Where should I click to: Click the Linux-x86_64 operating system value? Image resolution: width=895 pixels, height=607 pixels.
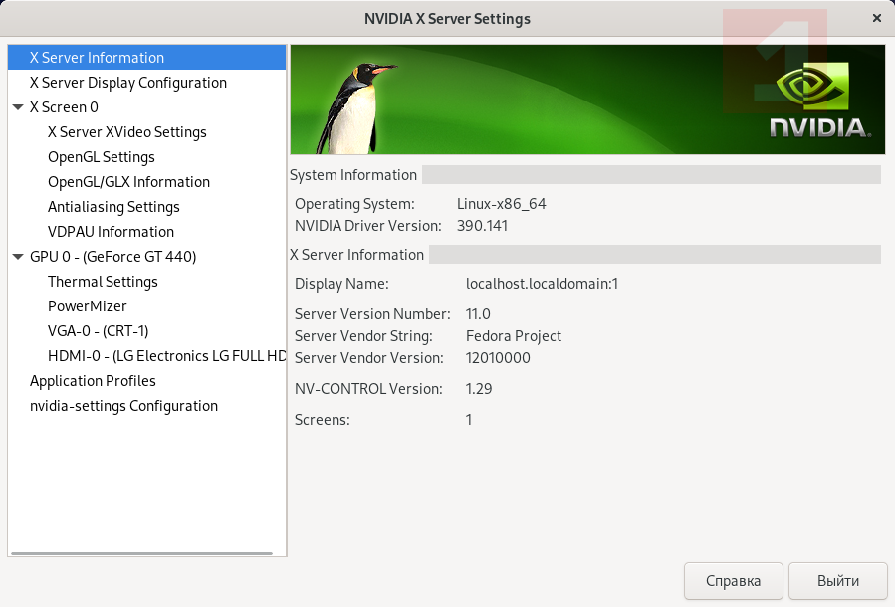[501, 204]
